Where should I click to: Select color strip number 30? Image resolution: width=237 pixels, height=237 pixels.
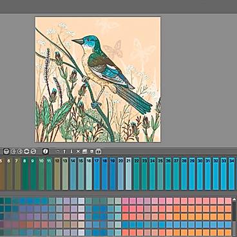[200, 173]
